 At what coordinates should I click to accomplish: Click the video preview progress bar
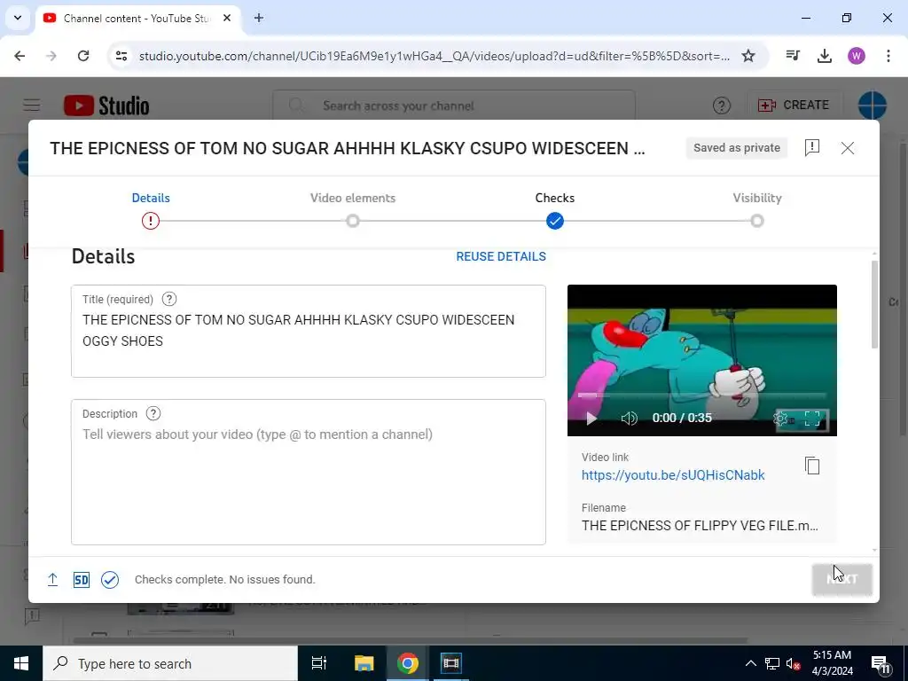click(702, 395)
